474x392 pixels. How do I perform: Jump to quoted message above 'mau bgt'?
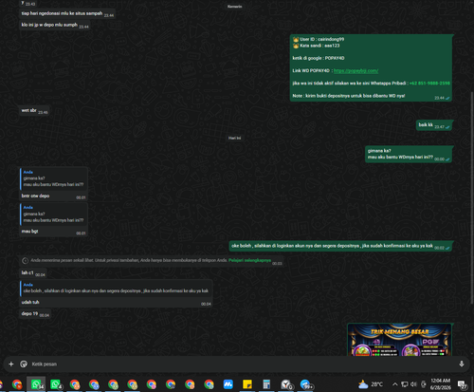(x=53, y=214)
